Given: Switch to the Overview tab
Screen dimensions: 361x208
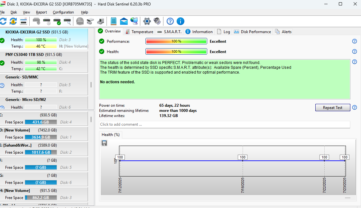Looking at the screenshot, I should click(109, 31).
